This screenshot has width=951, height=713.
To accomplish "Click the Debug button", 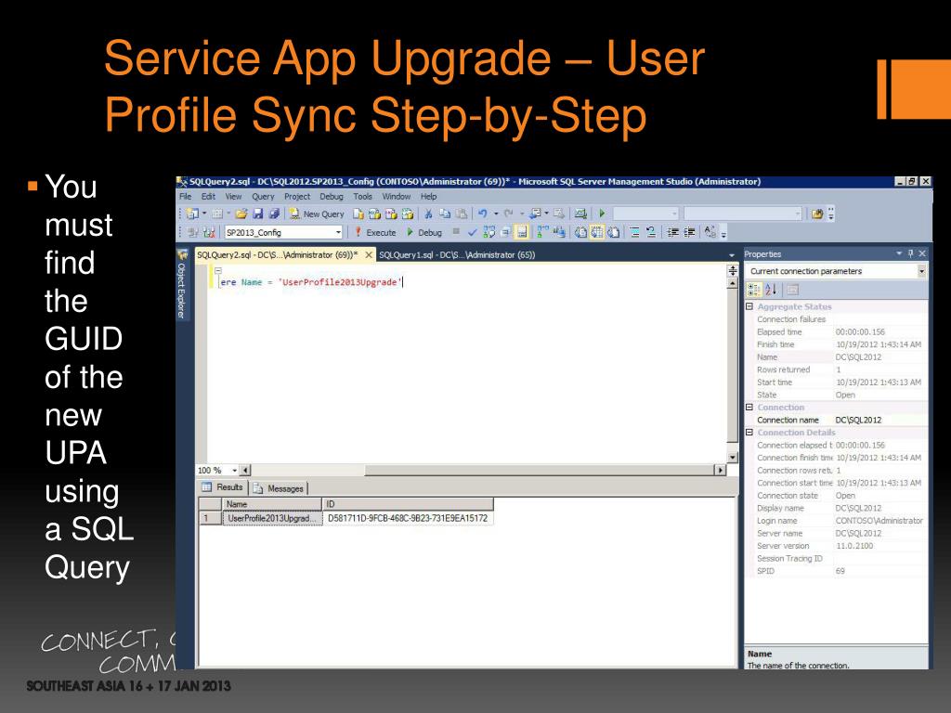I will (x=423, y=232).
